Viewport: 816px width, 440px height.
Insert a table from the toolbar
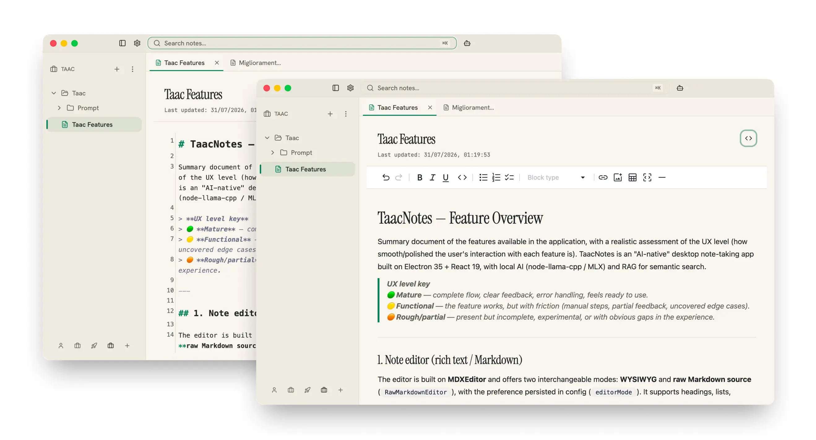[632, 177]
